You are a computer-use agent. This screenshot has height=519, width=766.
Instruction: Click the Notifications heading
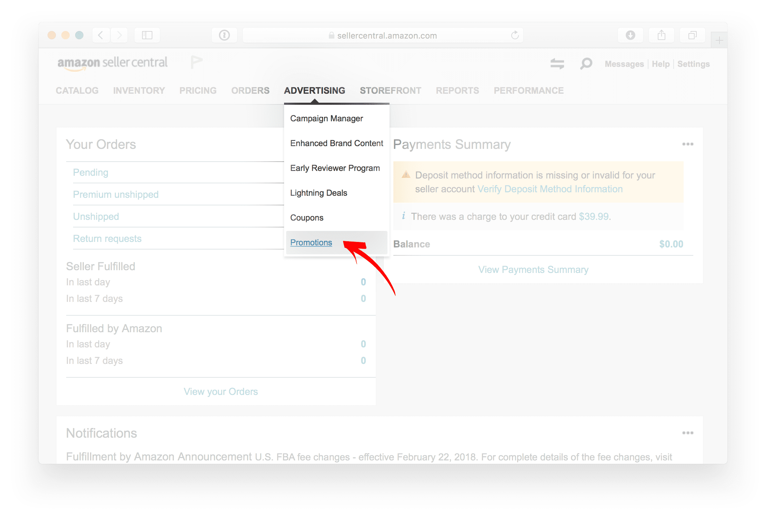click(x=101, y=433)
